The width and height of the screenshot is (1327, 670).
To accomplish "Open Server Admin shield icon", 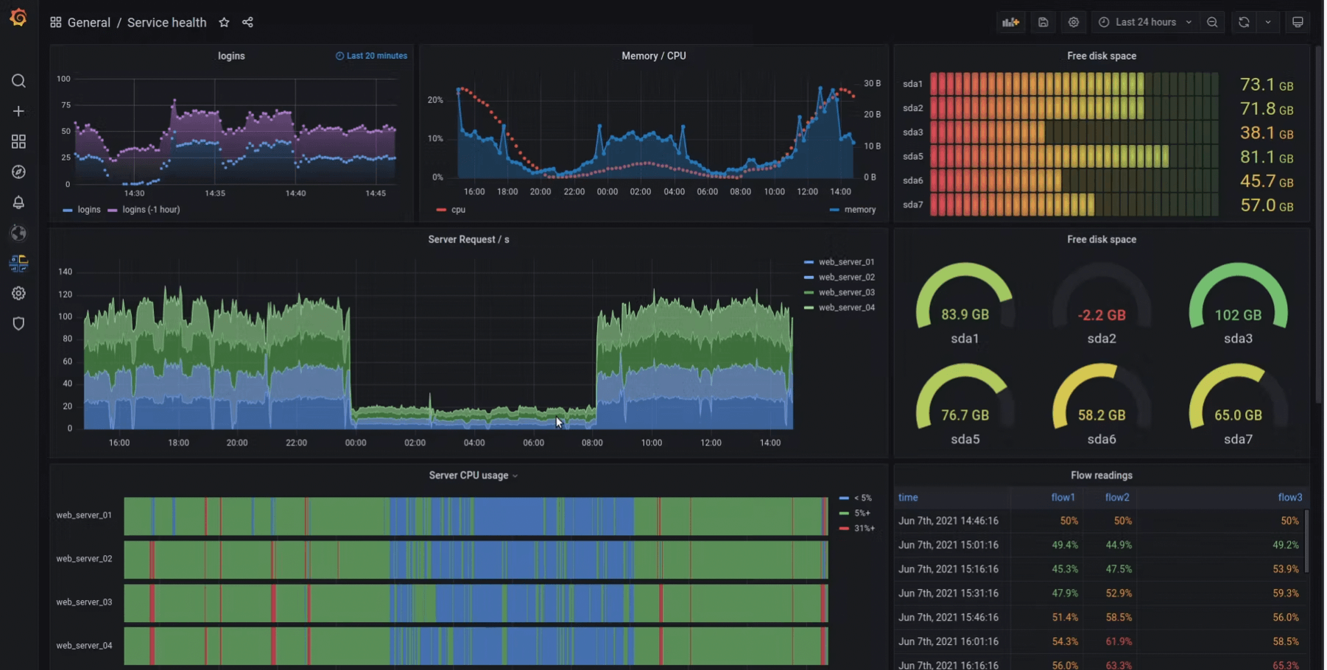I will click(18, 323).
